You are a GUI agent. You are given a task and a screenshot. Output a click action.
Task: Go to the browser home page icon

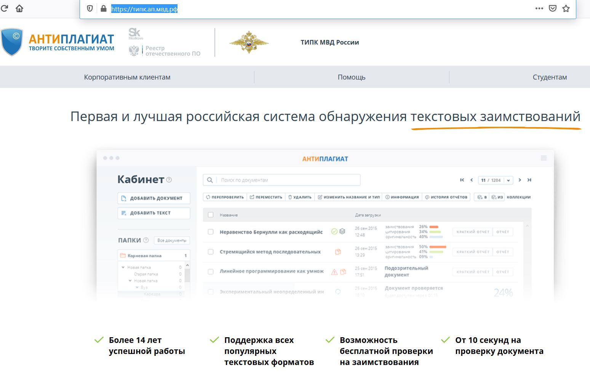[x=19, y=8]
